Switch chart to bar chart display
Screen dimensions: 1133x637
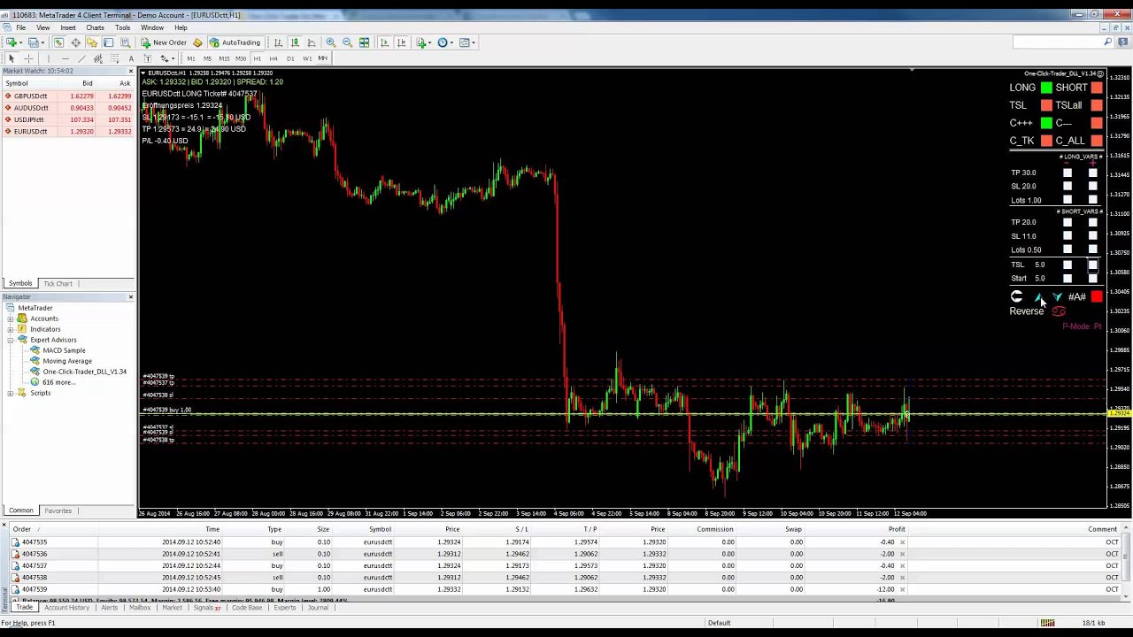[x=278, y=42]
